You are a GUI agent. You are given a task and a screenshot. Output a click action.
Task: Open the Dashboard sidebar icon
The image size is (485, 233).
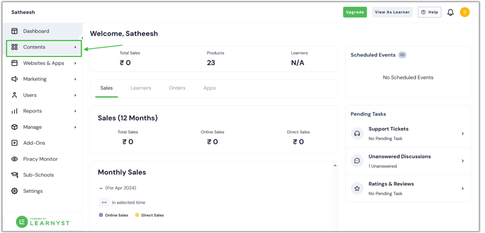[x=14, y=31]
